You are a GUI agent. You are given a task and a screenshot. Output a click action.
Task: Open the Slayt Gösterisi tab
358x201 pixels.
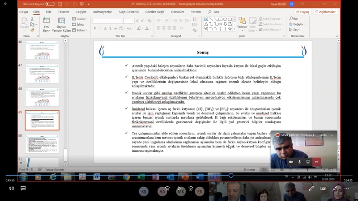(x=129, y=12)
